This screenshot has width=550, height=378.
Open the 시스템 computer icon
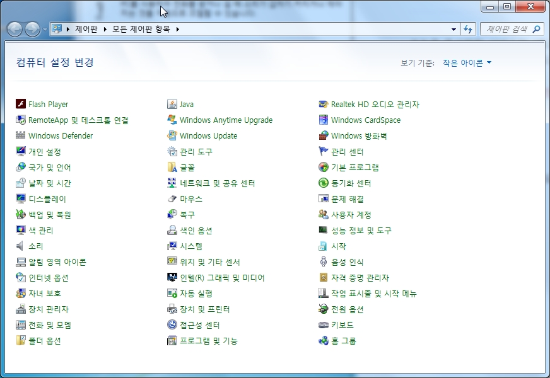tap(172, 246)
